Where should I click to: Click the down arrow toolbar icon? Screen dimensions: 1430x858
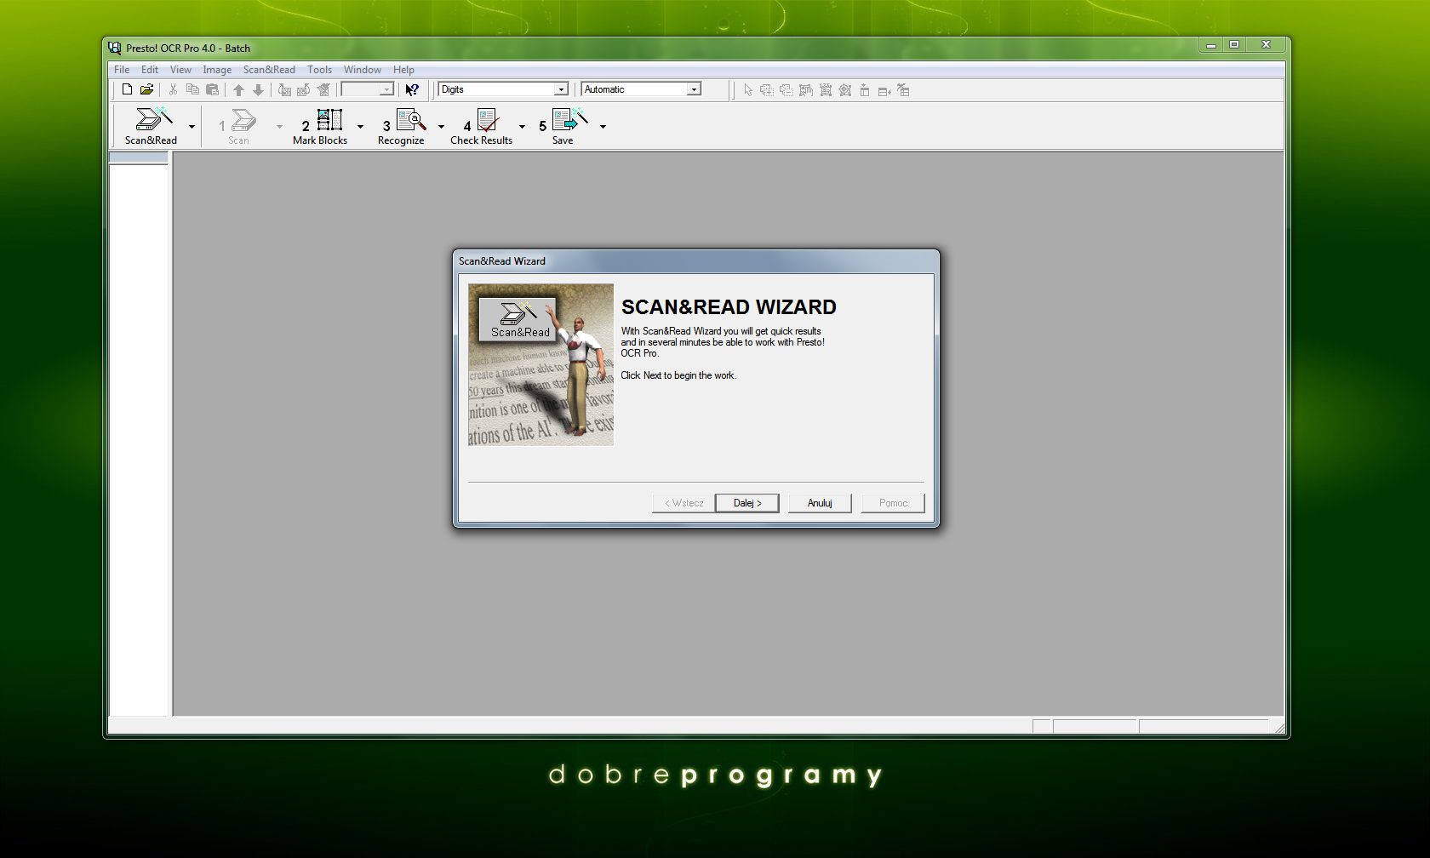tap(259, 89)
